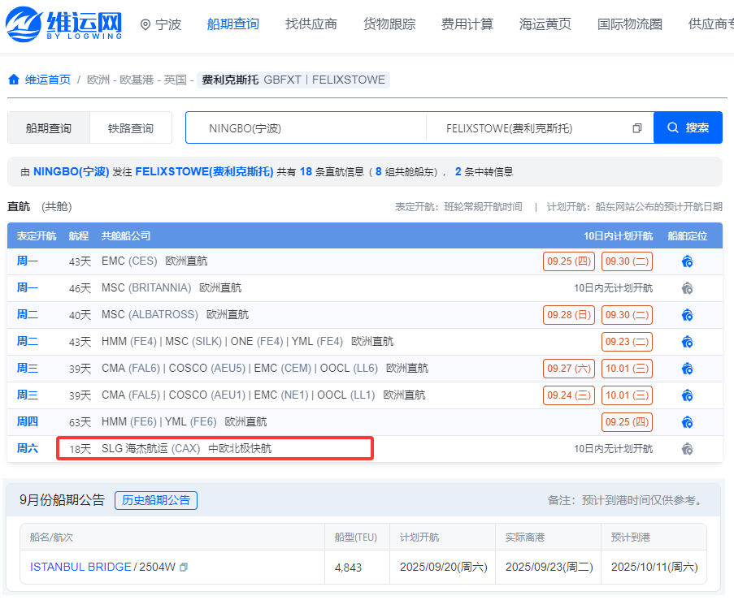
Task: Select 10.01 (三) departure in CMA (FAL5) row
Action: [627, 395]
